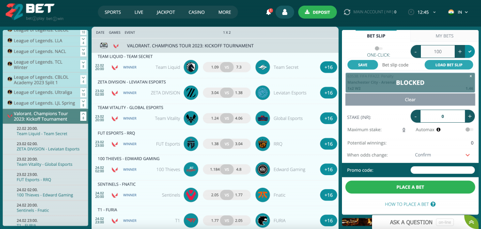Viewport: 481px width, 229px height.
Task: Click Team Liquid logo icon
Action: point(191,67)
